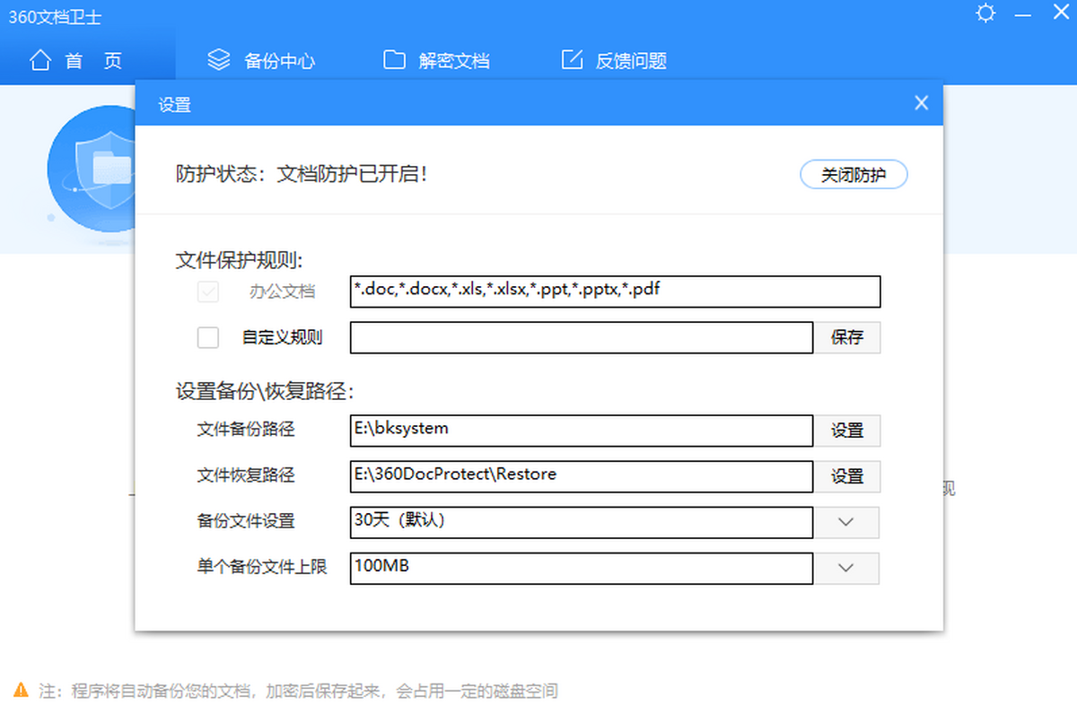
Task: Turn off protection with 关闭防护
Action: coord(854,175)
